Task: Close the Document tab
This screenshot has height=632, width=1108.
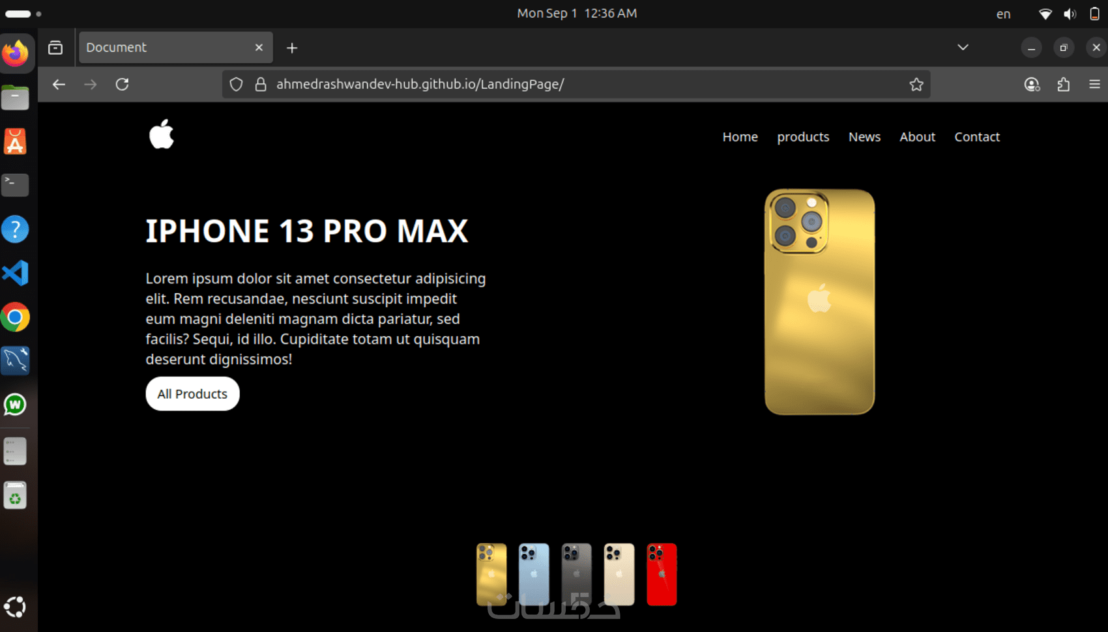Action: click(x=259, y=48)
